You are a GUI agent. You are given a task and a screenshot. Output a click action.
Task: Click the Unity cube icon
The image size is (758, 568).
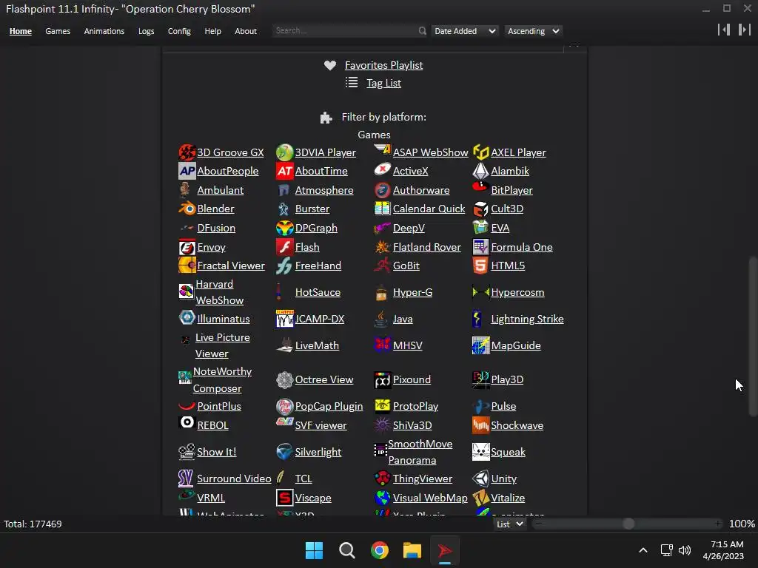pyautogui.click(x=480, y=479)
